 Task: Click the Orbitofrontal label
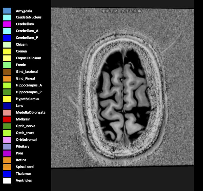(x=26, y=140)
